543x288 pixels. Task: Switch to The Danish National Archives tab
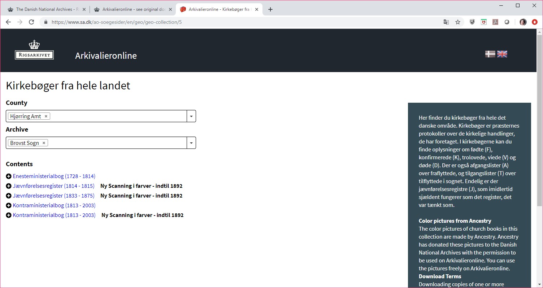coord(45,9)
